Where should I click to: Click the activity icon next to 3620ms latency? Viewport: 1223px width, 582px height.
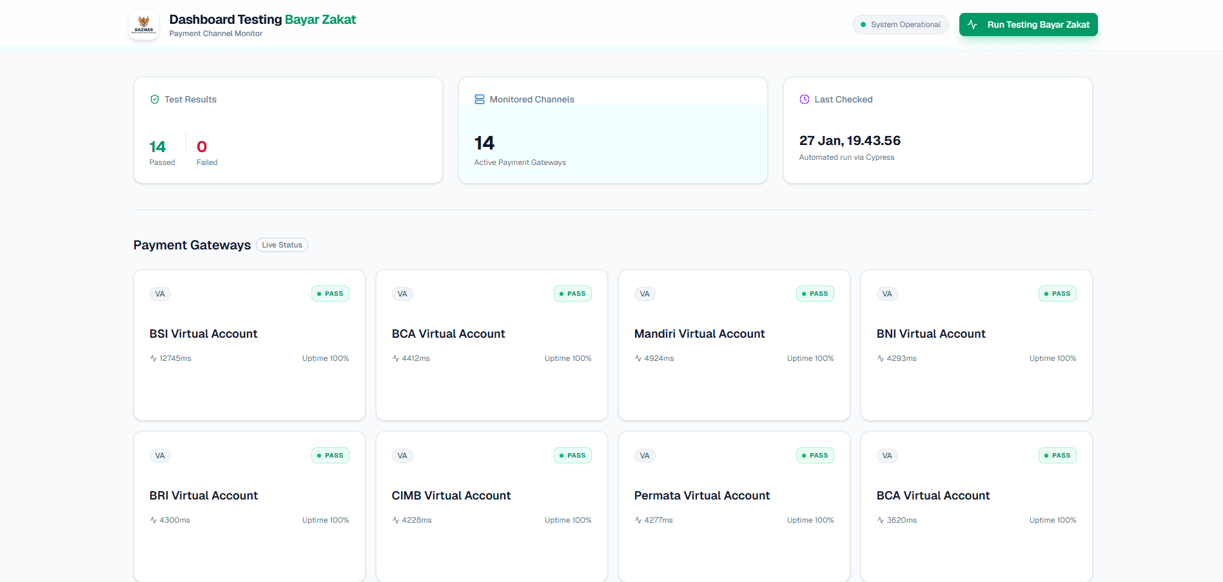879,519
